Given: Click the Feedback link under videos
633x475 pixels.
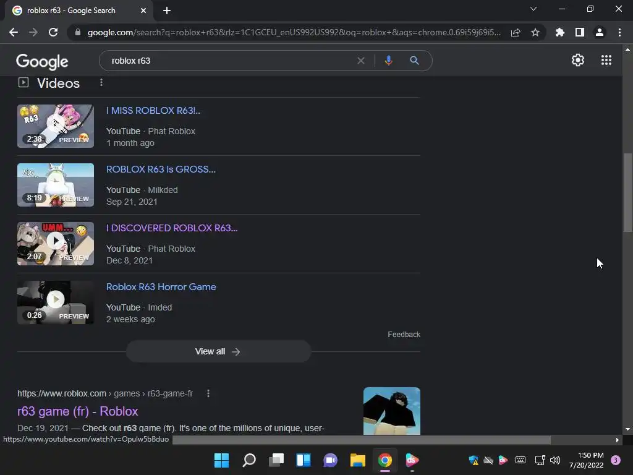Looking at the screenshot, I should (x=404, y=335).
